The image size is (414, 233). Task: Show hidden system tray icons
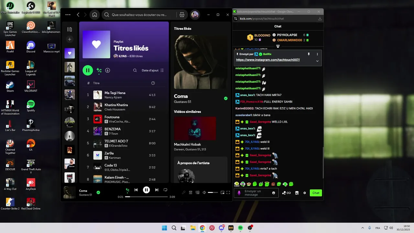click(362, 228)
